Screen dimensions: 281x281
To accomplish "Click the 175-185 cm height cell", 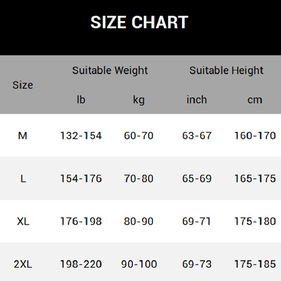I will pos(255,264).
